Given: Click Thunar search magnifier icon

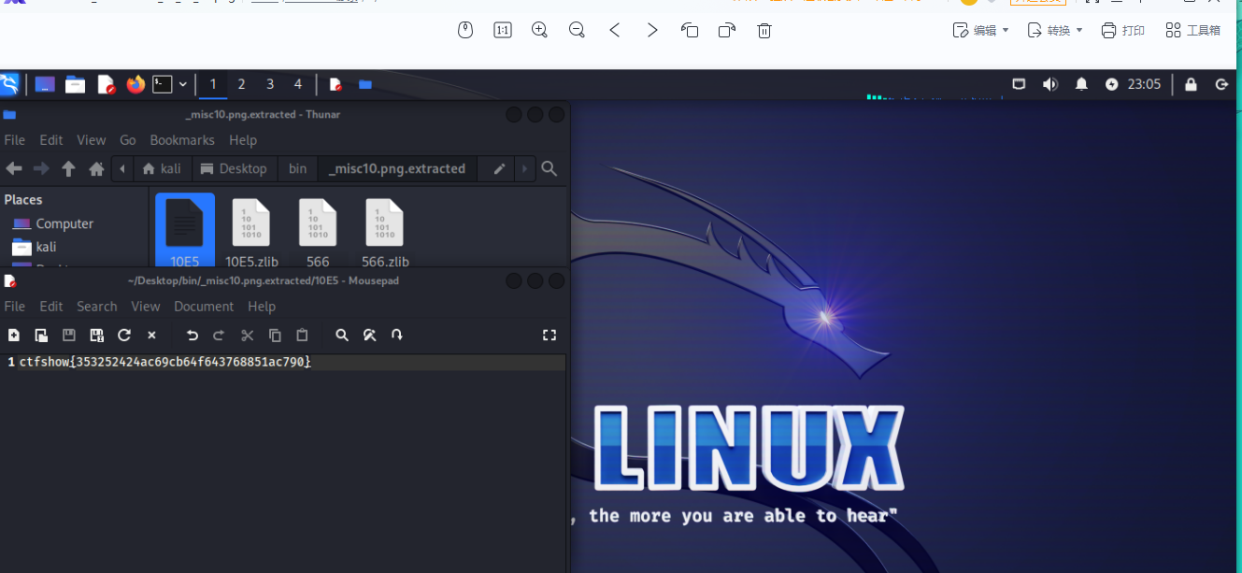Looking at the screenshot, I should 550,169.
